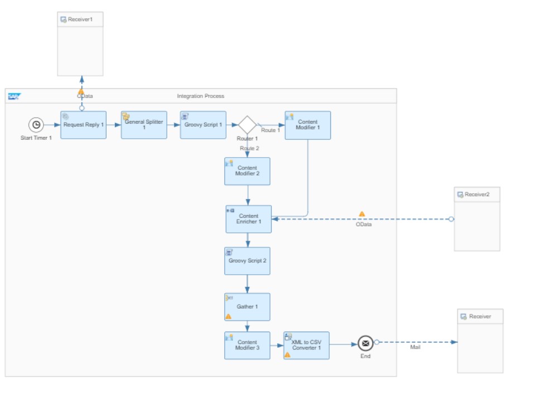Click the End mail event icon
Image resolution: width=544 pixels, height=394 pixels.
point(365,343)
